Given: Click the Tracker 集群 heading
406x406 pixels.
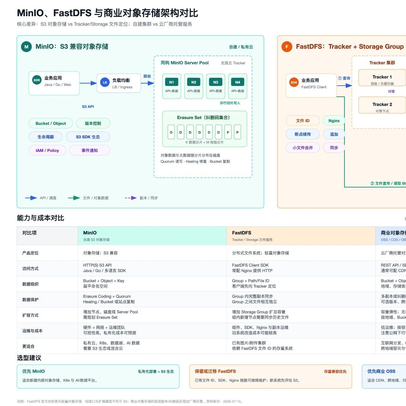Looking at the screenshot, I should pos(382,63).
